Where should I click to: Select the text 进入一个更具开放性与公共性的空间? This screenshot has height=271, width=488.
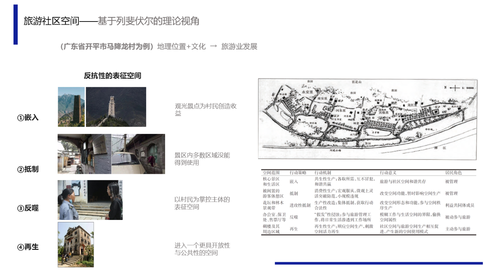tap(202, 249)
